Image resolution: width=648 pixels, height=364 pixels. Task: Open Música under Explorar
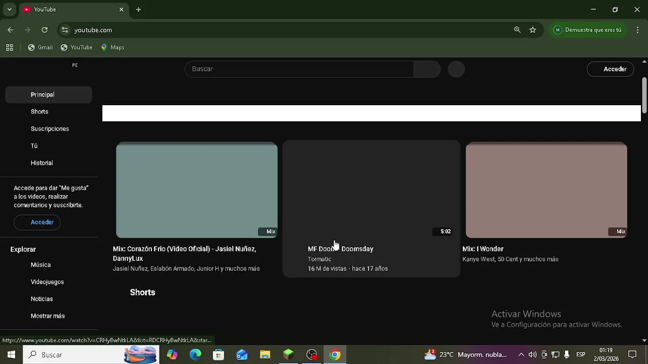point(49,265)
